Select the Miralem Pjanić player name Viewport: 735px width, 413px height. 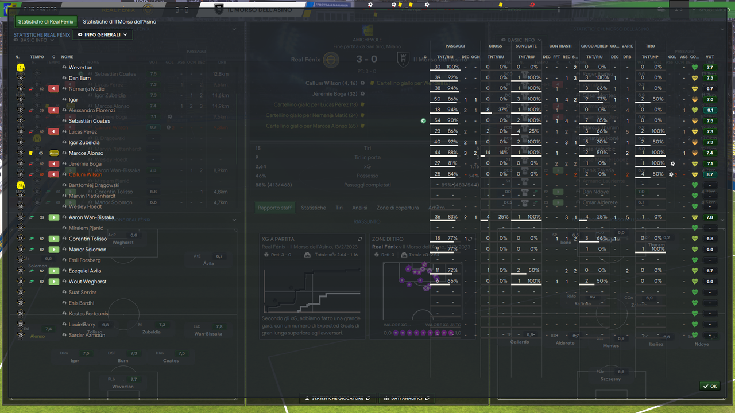pyautogui.click(x=86, y=228)
